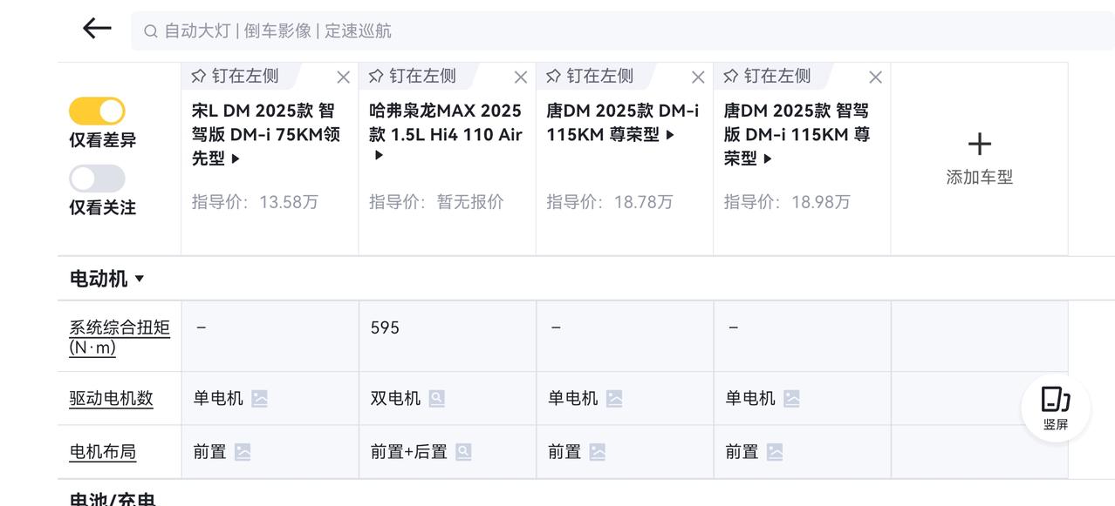View 唐DM 智驾版 单电机 image icon
This screenshot has height=506, width=1115.
791,399
